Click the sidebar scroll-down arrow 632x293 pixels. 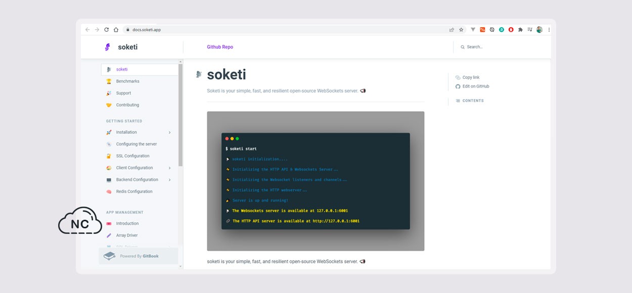pos(180,266)
